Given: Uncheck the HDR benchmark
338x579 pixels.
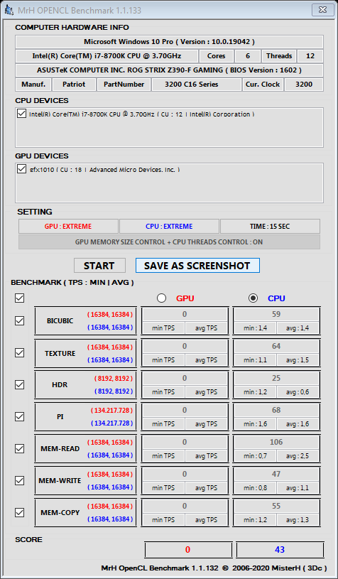Looking at the screenshot, I should (x=20, y=384).
